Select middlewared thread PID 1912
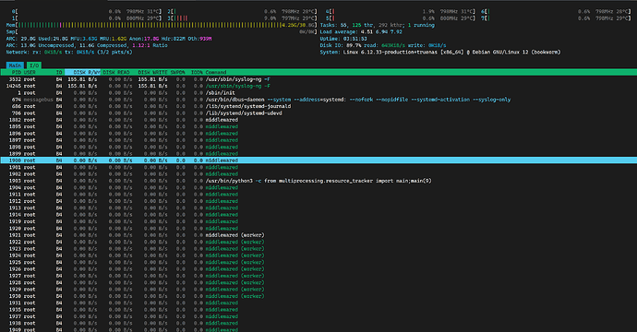637x332 pixels. tap(318, 201)
